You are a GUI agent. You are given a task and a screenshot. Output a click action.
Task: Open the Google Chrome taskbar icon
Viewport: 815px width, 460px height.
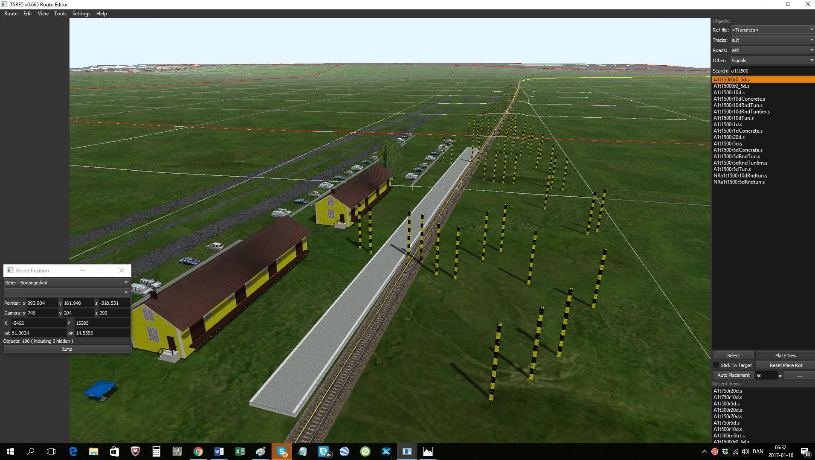198,451
